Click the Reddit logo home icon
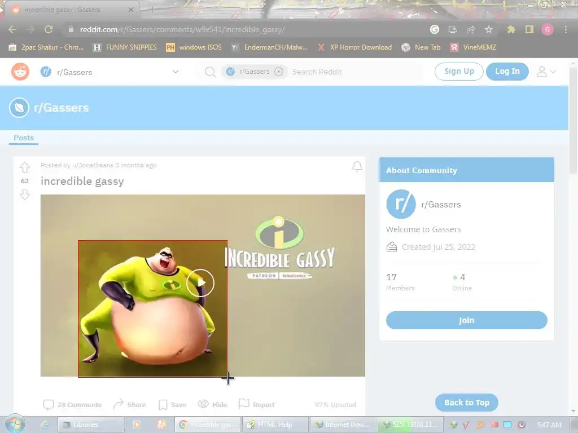This screenshot has height=433, width=578. [x=20, y=72]
